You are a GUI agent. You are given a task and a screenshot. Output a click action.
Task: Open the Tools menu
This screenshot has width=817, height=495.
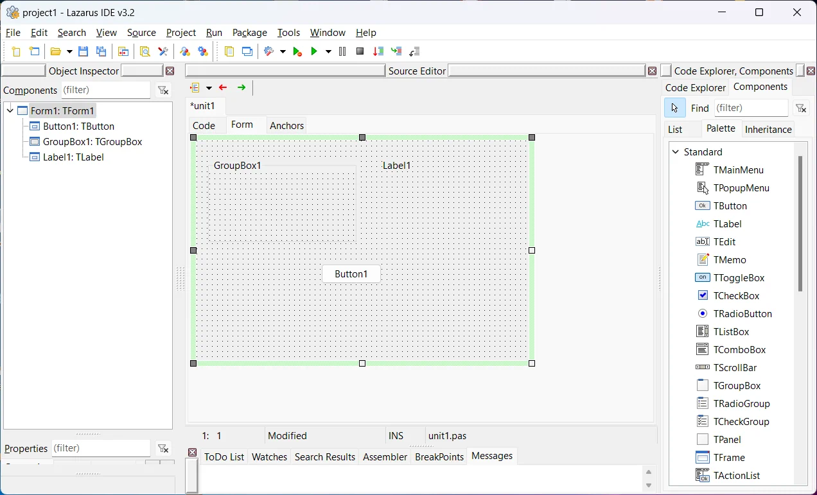coord(288,32)
